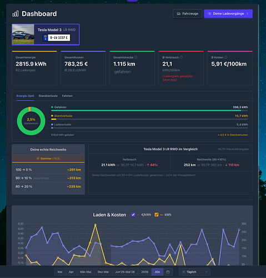Viewport: 266px width, 278px height.
Task: Click the info icon next to Gesamtstrecke
Action: (x=136, y=57)
